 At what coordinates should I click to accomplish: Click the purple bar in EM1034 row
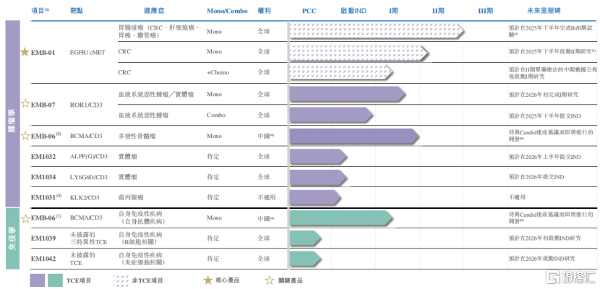point(318,177)
